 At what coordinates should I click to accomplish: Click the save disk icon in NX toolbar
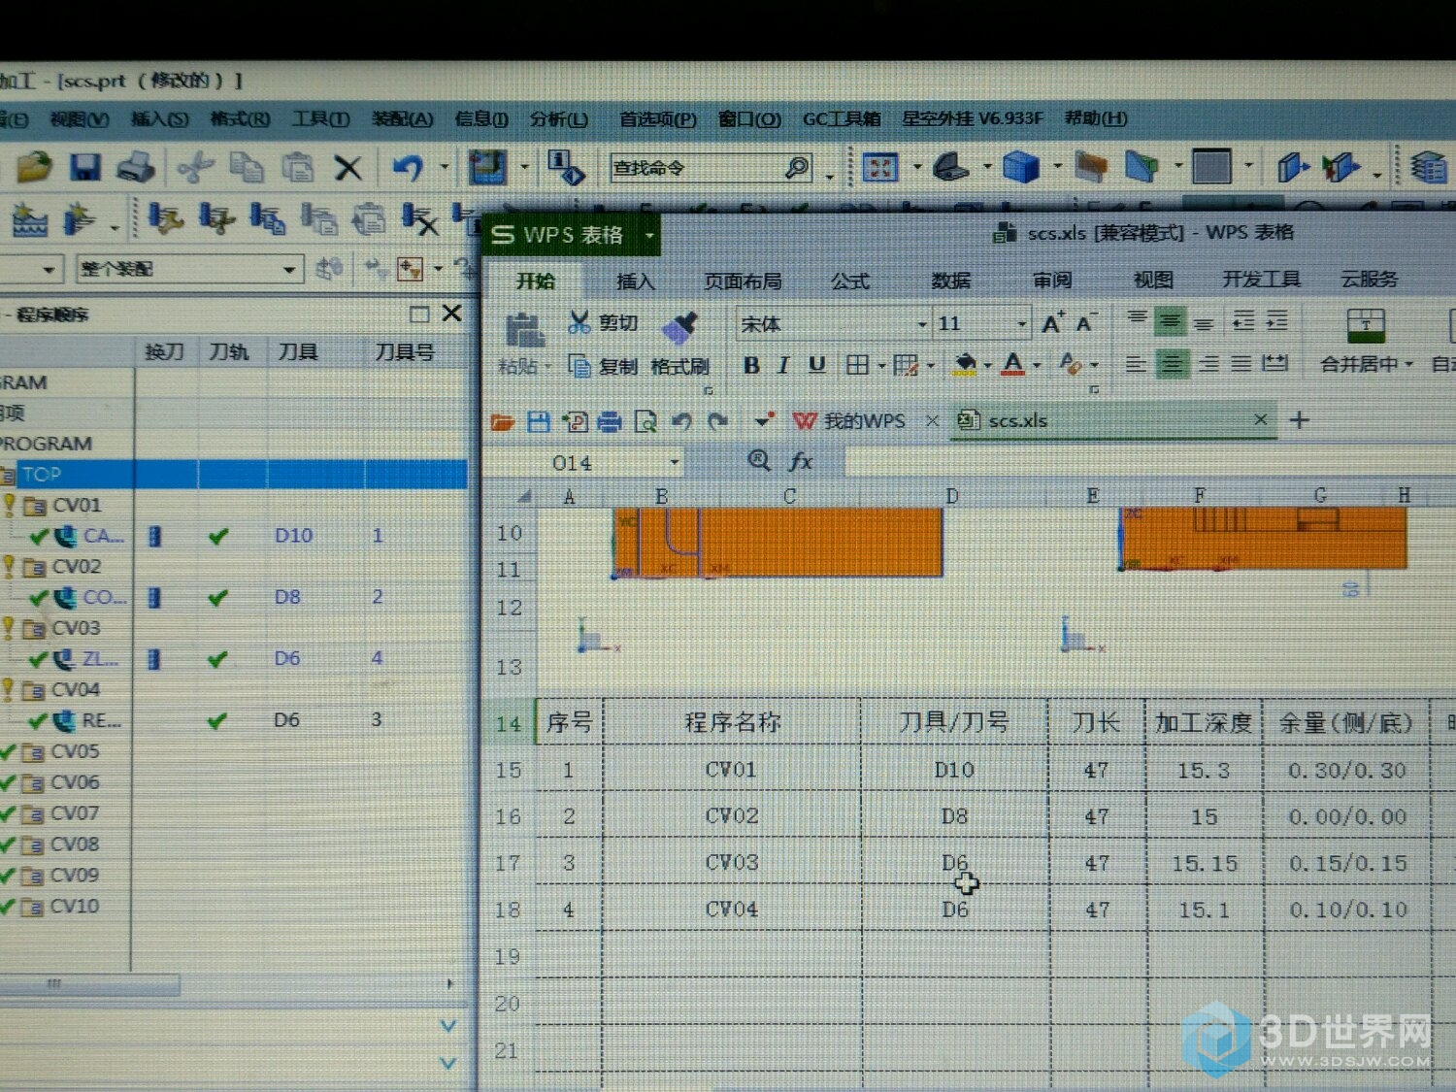pos(85,167)
